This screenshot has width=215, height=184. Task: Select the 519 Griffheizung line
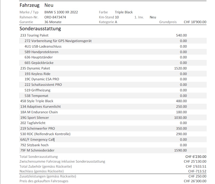(x=113, y=90)
